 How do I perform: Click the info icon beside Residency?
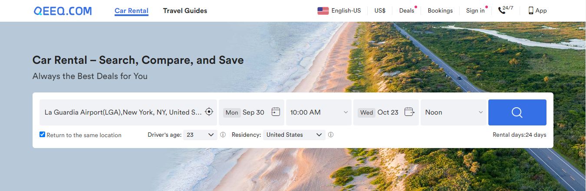(x=331, y=135)
